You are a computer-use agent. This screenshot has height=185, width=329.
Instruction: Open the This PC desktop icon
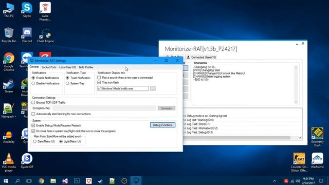click(x=9, y=10)
